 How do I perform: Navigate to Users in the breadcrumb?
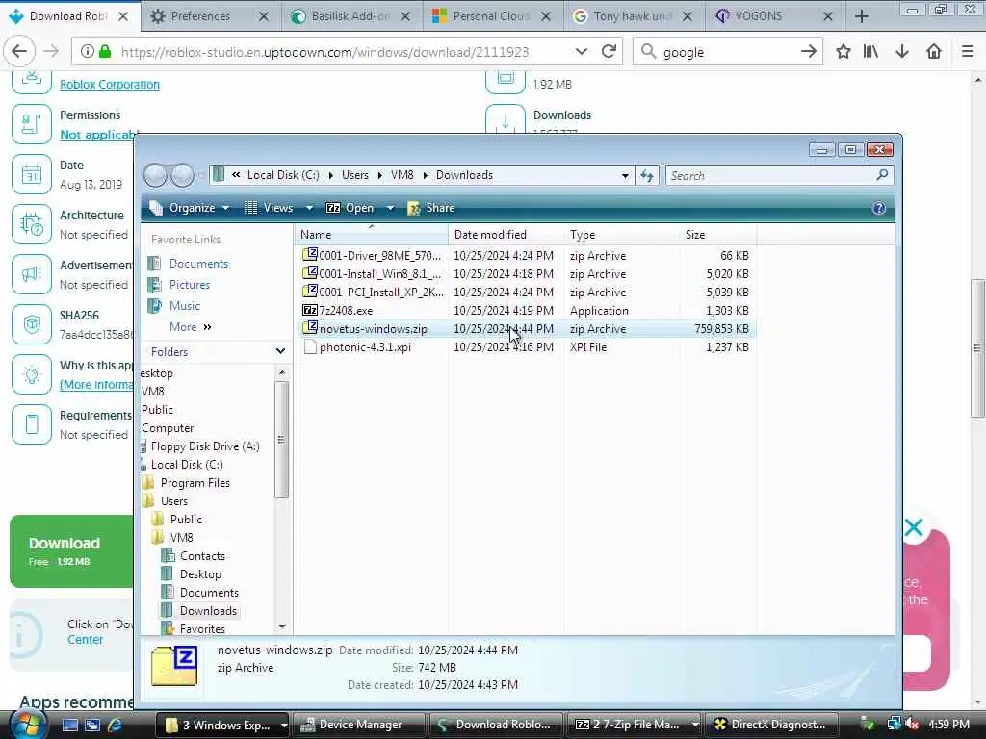[354, 175]
